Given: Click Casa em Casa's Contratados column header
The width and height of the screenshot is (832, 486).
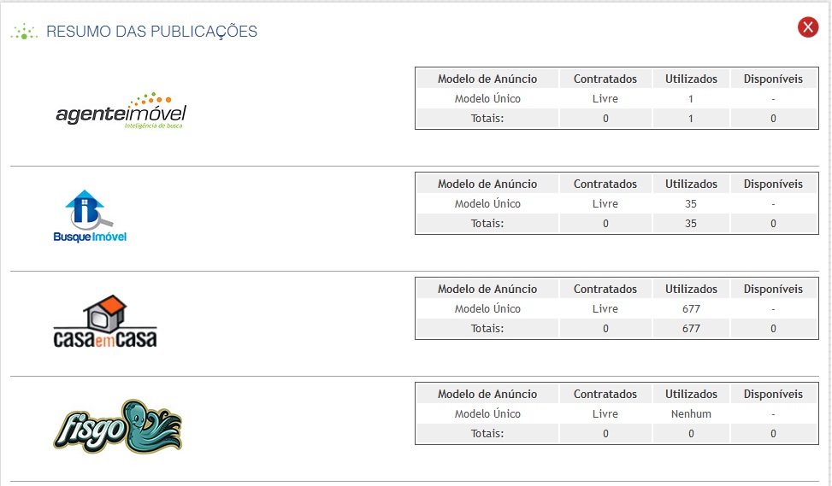Looking at the screenshot, I should click(x=605, y=289).
